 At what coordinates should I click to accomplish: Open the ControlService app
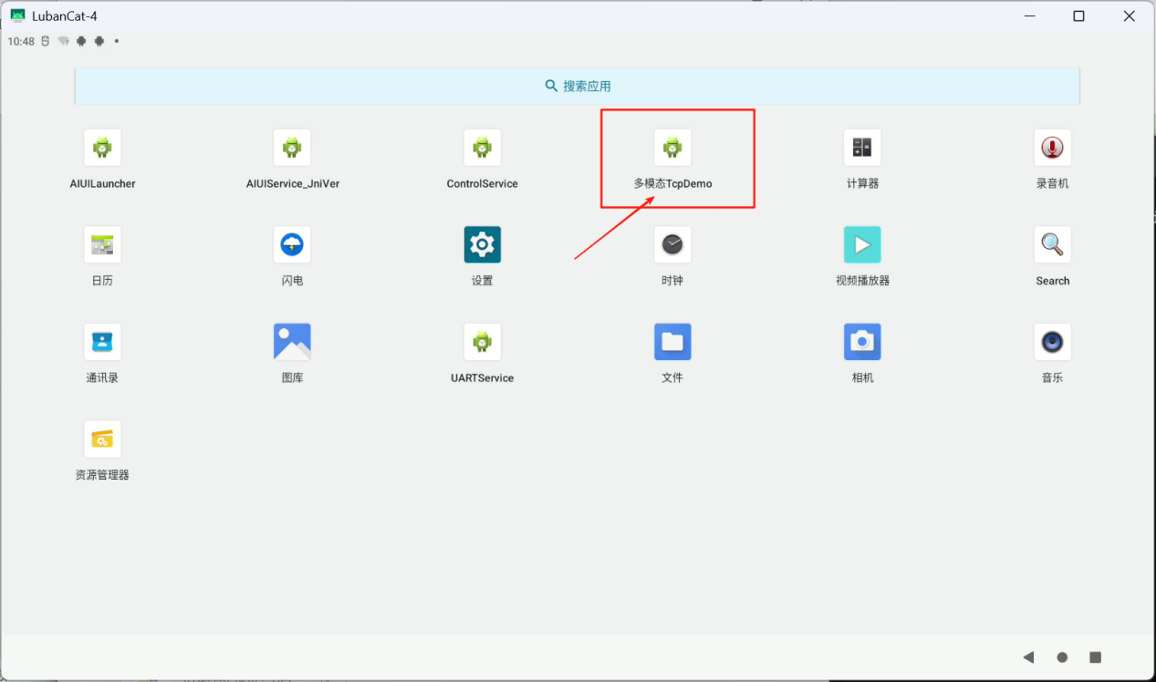[x=482, y=148]
